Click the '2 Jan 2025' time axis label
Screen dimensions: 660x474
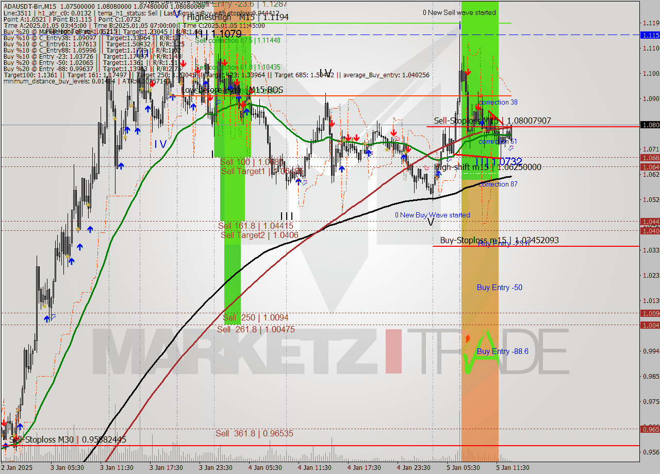point(17,468)
